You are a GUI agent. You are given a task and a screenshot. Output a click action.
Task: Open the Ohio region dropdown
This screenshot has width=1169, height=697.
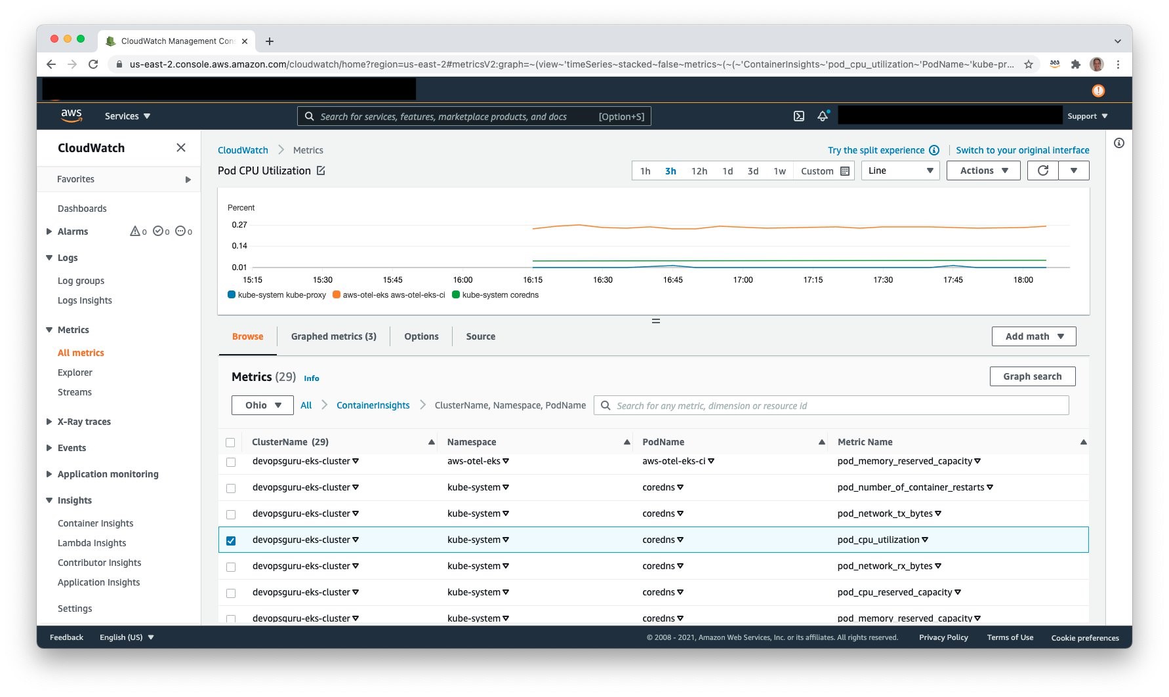click(262, 405)
